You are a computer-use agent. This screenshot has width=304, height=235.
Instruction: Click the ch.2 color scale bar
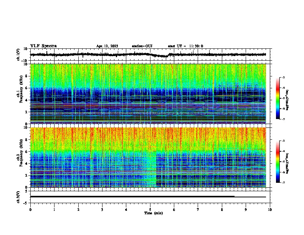click(278, 162)
